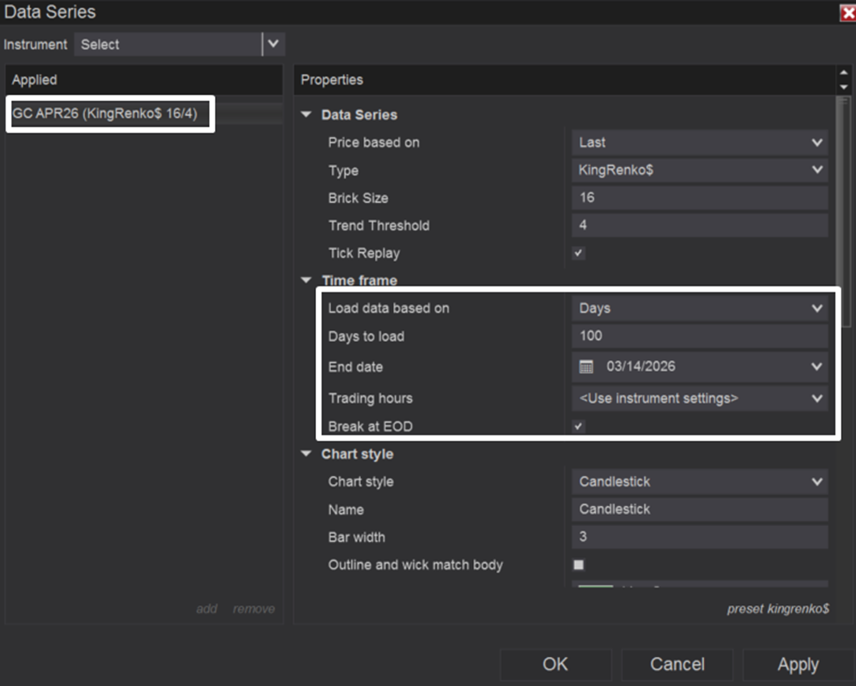This screenshot has width=856, height=686.
Task: Click the Instrument Select input box
Action: [168, 44]
